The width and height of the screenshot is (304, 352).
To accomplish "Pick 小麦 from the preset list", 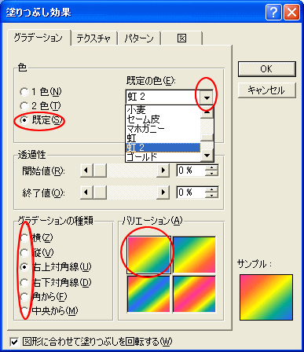I will 163,110.
